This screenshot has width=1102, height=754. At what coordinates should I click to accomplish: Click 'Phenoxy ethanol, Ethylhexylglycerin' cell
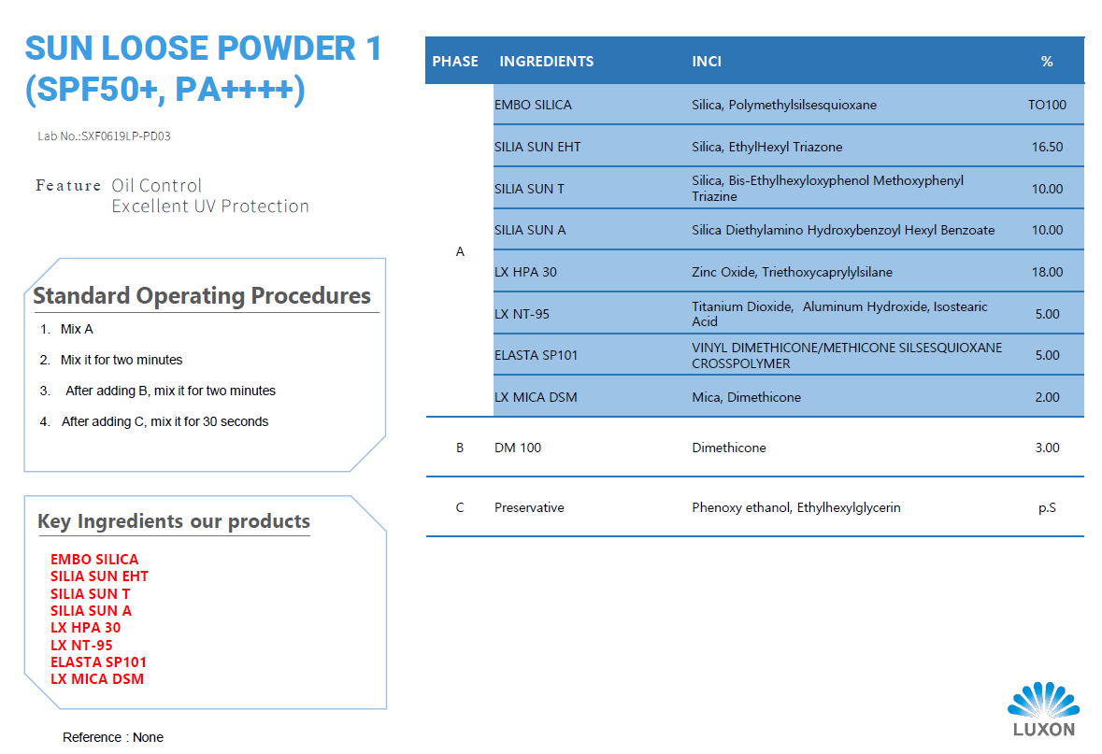pyautogui.click(x=795, y=507)
